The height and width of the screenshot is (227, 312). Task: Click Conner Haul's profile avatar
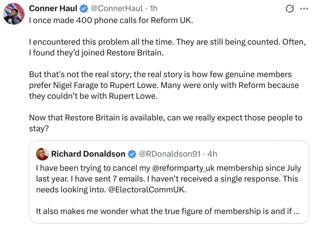click(14, 14)
